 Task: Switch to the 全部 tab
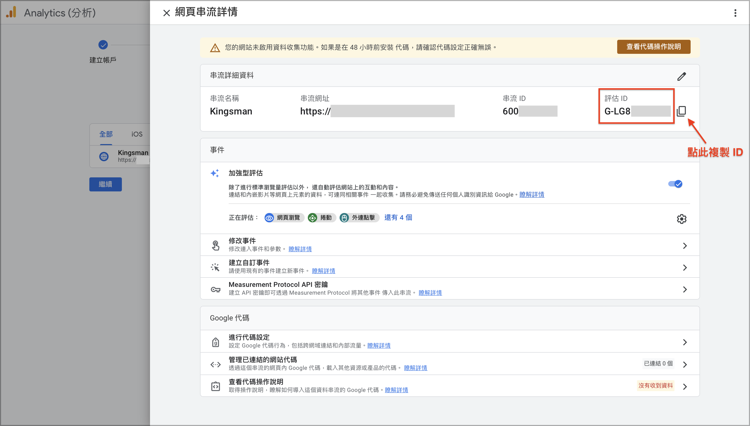pos(106,134)
